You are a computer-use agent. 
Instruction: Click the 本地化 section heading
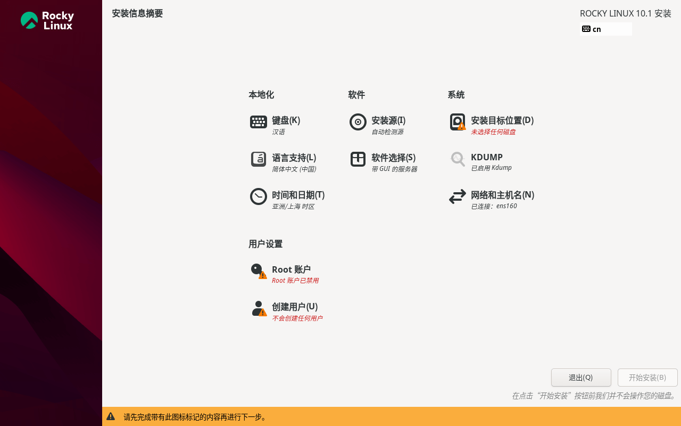tap(261, 95)
